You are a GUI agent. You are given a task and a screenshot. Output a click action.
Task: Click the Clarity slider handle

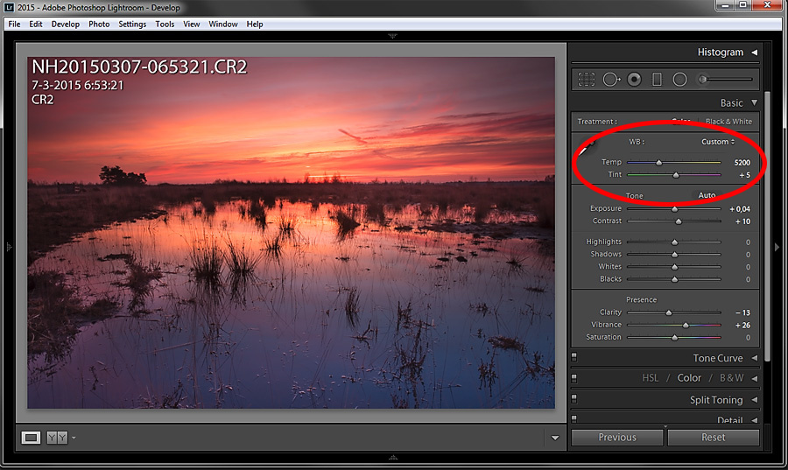668,312
